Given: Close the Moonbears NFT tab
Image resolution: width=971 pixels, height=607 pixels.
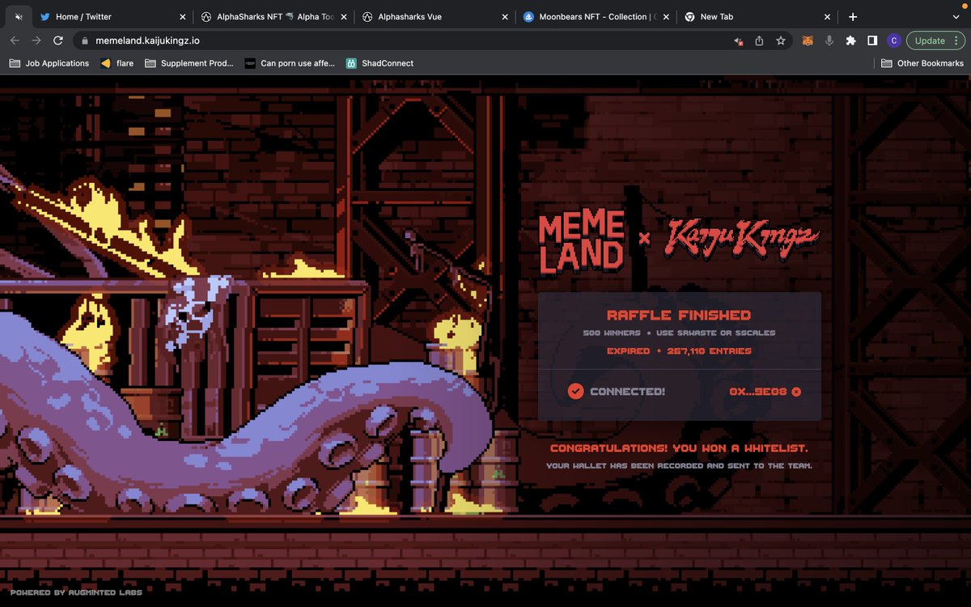Looking at the screenshot, I should 666,17.
